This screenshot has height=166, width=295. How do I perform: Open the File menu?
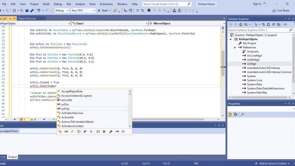click(x=4, y=4)
